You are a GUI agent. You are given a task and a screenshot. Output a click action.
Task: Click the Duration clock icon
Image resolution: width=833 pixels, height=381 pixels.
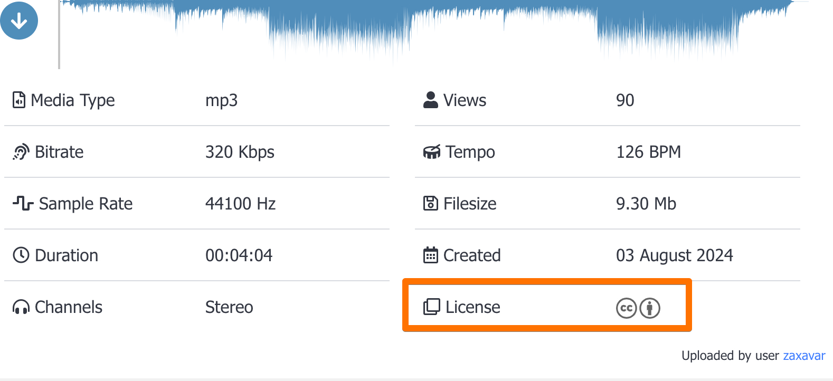[x=21, y=255]
